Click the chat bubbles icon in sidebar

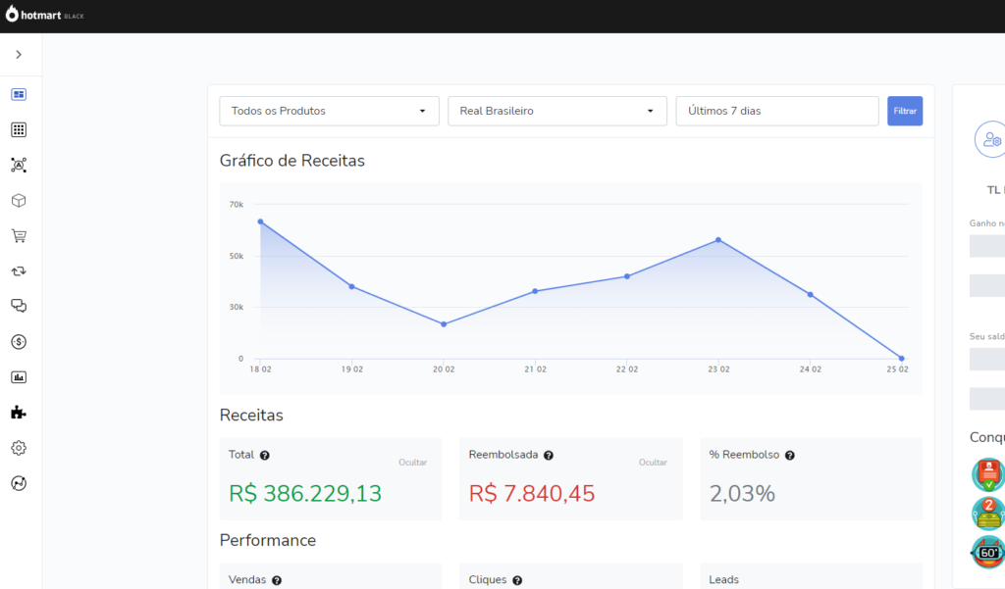pyautogui.click(x=19, y=306)
